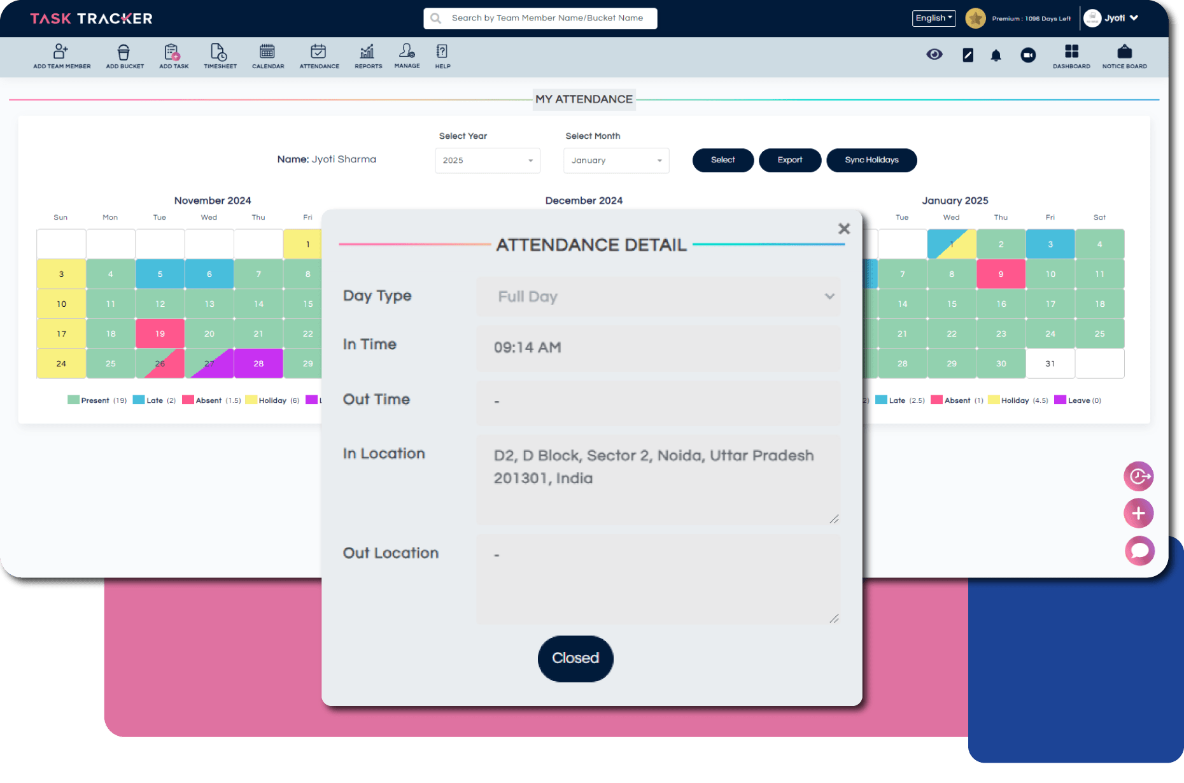Expand the Select Month dropdown
The height and width of the screenshot is (783, 1184).
pyautogui.click(x=616, y=160)
